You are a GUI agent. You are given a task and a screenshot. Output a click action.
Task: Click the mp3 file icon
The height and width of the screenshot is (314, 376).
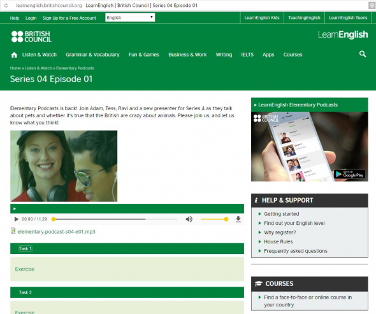(x=13, y=231)
